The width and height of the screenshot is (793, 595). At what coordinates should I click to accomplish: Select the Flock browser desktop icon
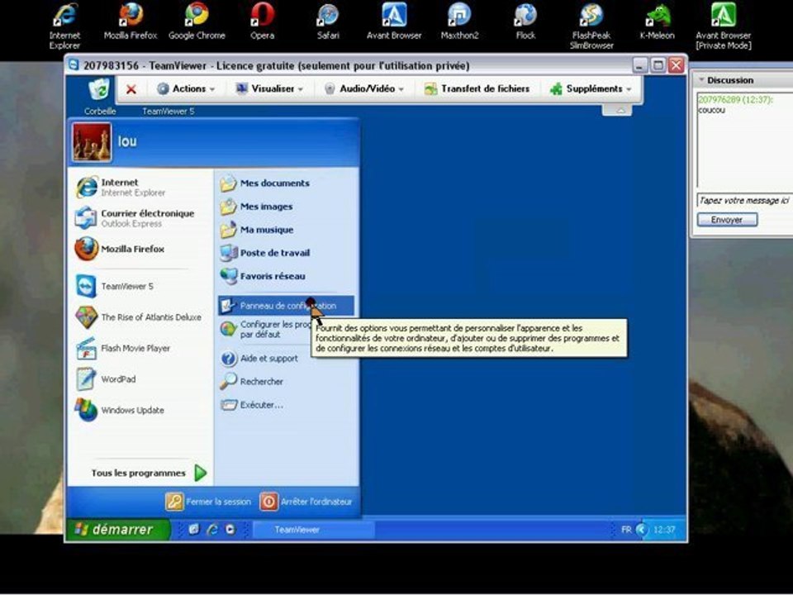pyautogui.click(x=525, y=21)
